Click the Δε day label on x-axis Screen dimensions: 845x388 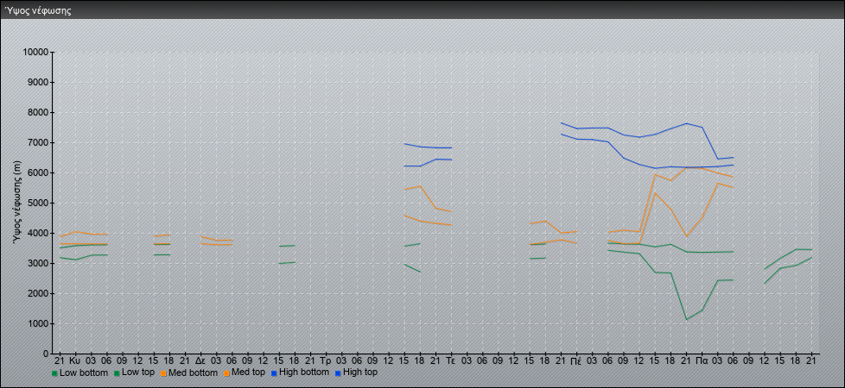tap(200, 360)
